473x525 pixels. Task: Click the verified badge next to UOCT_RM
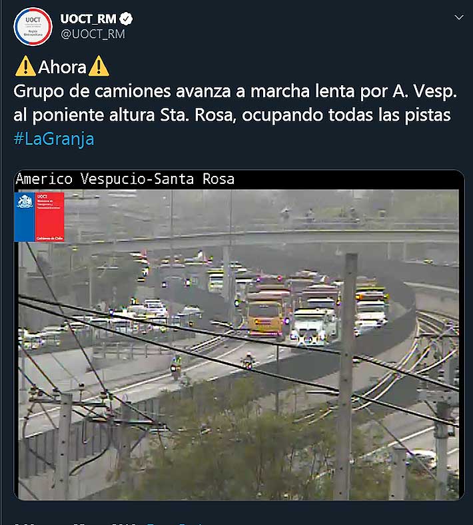(x=126, y=19)
